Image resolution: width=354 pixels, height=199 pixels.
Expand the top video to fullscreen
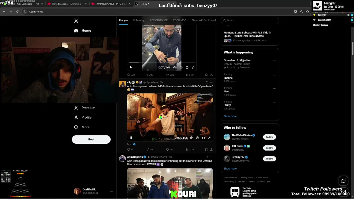(x=193, y=67)
